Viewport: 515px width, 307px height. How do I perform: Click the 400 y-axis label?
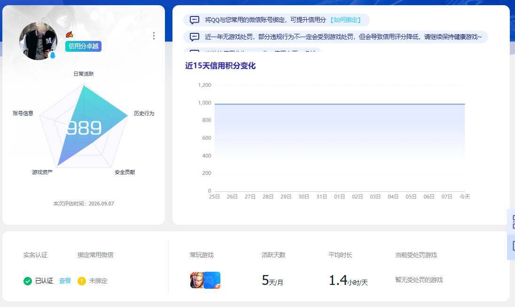click(x=207, y=156)
